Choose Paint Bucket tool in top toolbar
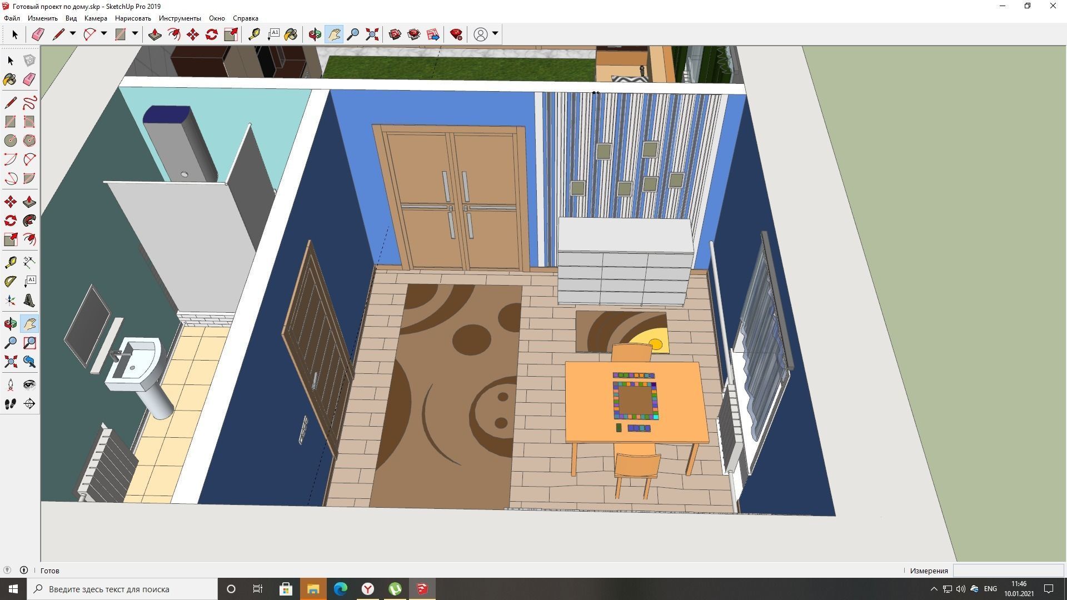 pos(291,34)
